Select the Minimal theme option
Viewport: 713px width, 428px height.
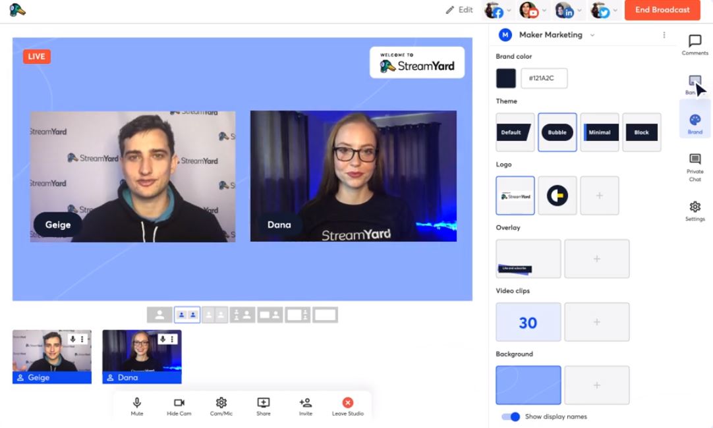[599, 132]
